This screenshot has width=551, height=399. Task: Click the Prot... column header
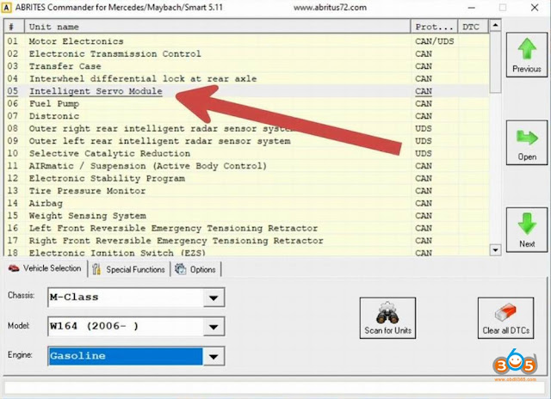pyautogui.click(x=434, y=27)
